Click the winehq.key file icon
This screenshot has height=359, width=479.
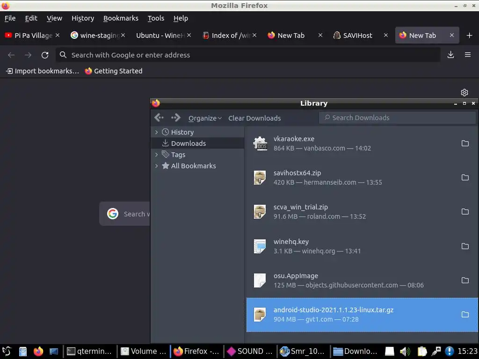click(260, 246)
